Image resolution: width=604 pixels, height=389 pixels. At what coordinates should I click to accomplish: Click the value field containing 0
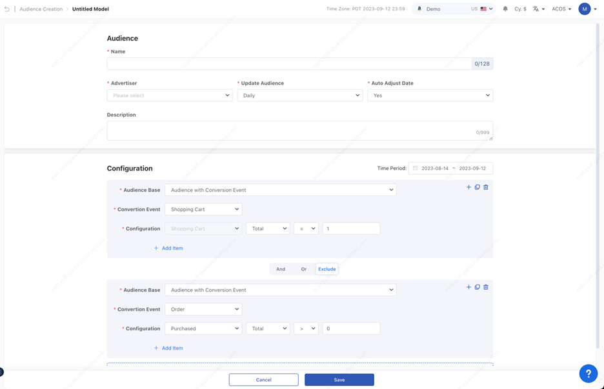[351, 328]
